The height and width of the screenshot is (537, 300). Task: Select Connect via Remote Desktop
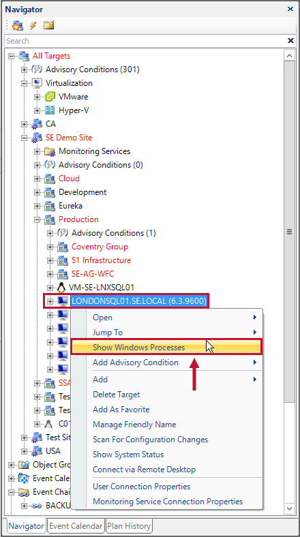coord(144,470)
